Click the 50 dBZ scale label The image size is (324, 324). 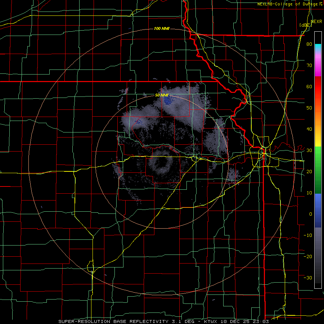(309, 108)
